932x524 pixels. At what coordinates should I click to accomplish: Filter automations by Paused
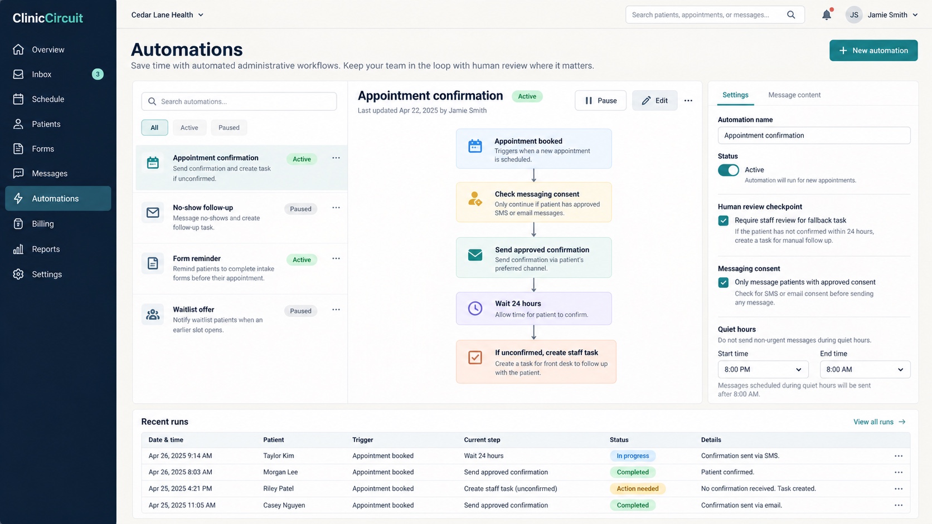click(229, 128)
